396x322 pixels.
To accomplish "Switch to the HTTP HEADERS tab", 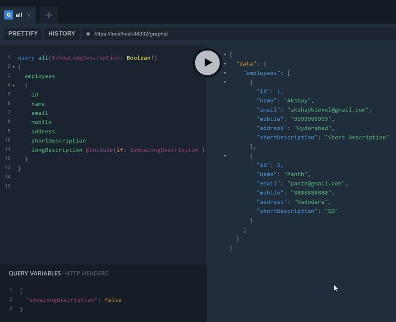I will click(x=86, y=273).
